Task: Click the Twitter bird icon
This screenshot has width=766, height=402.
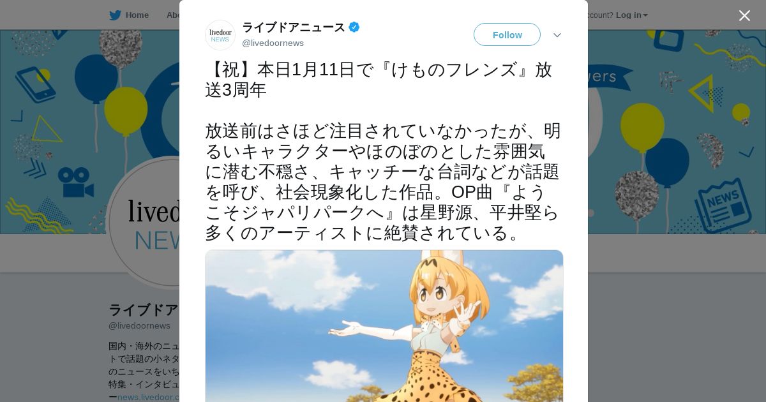Action: (x=115, y=15)
